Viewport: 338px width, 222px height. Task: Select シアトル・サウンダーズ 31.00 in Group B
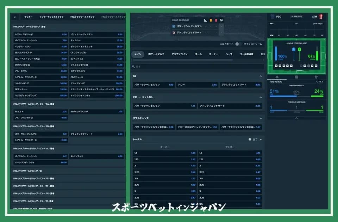point(40,140)
